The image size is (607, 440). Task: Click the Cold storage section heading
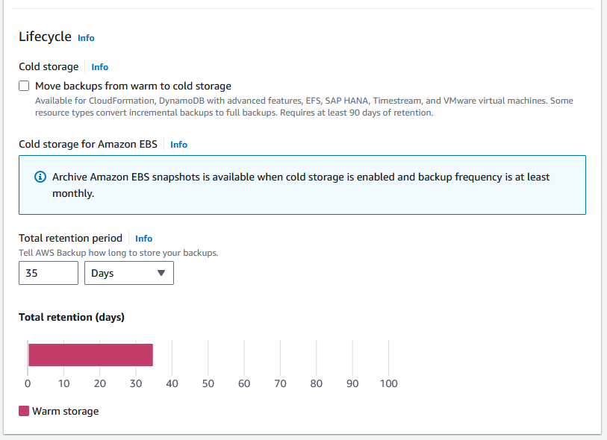[49, 66]
